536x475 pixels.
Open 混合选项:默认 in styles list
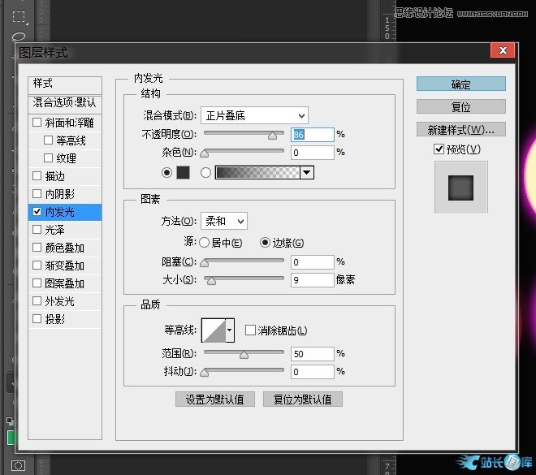(x=64, y=103)
